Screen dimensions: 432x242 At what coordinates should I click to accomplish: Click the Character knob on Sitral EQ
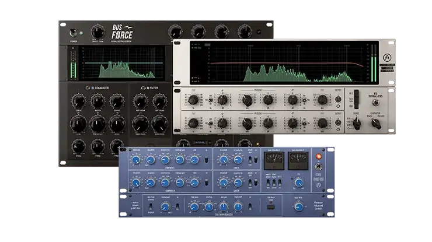377,124
